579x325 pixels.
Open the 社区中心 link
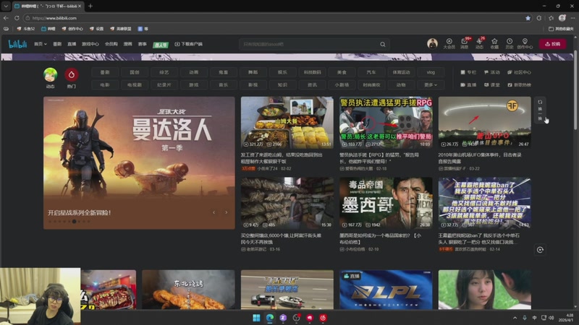519,72
